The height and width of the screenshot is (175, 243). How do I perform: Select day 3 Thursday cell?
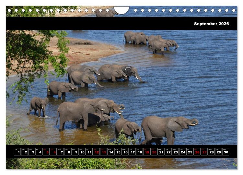32,152
